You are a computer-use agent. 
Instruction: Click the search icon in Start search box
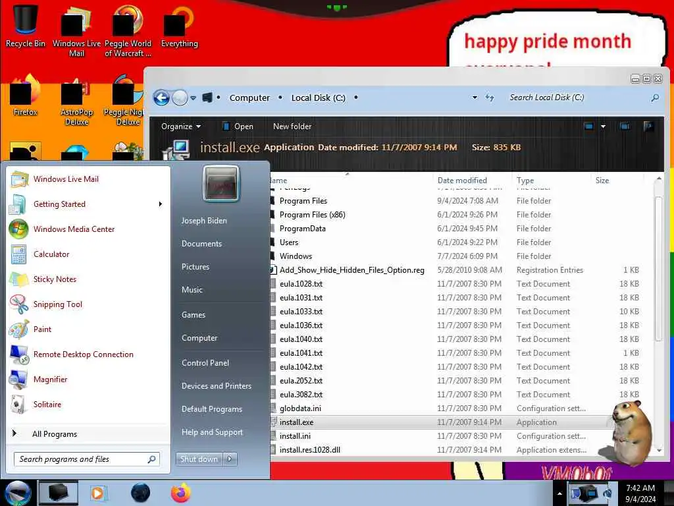point(151,459)
